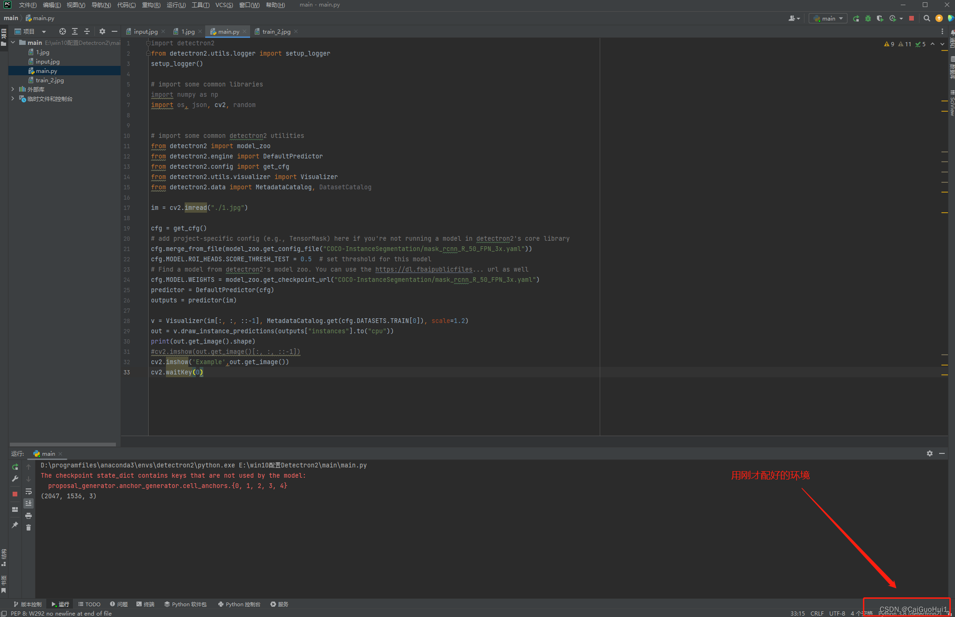The width and height of the screenshot is (955, 617).
Task: Open Search Everywhere magnifier icon
Action: (x=927, y=19)
